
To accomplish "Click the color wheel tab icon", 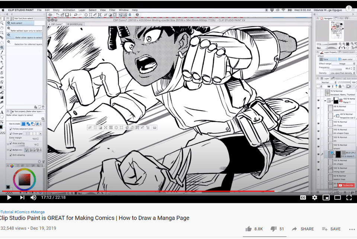I will (x=12, y=166).
